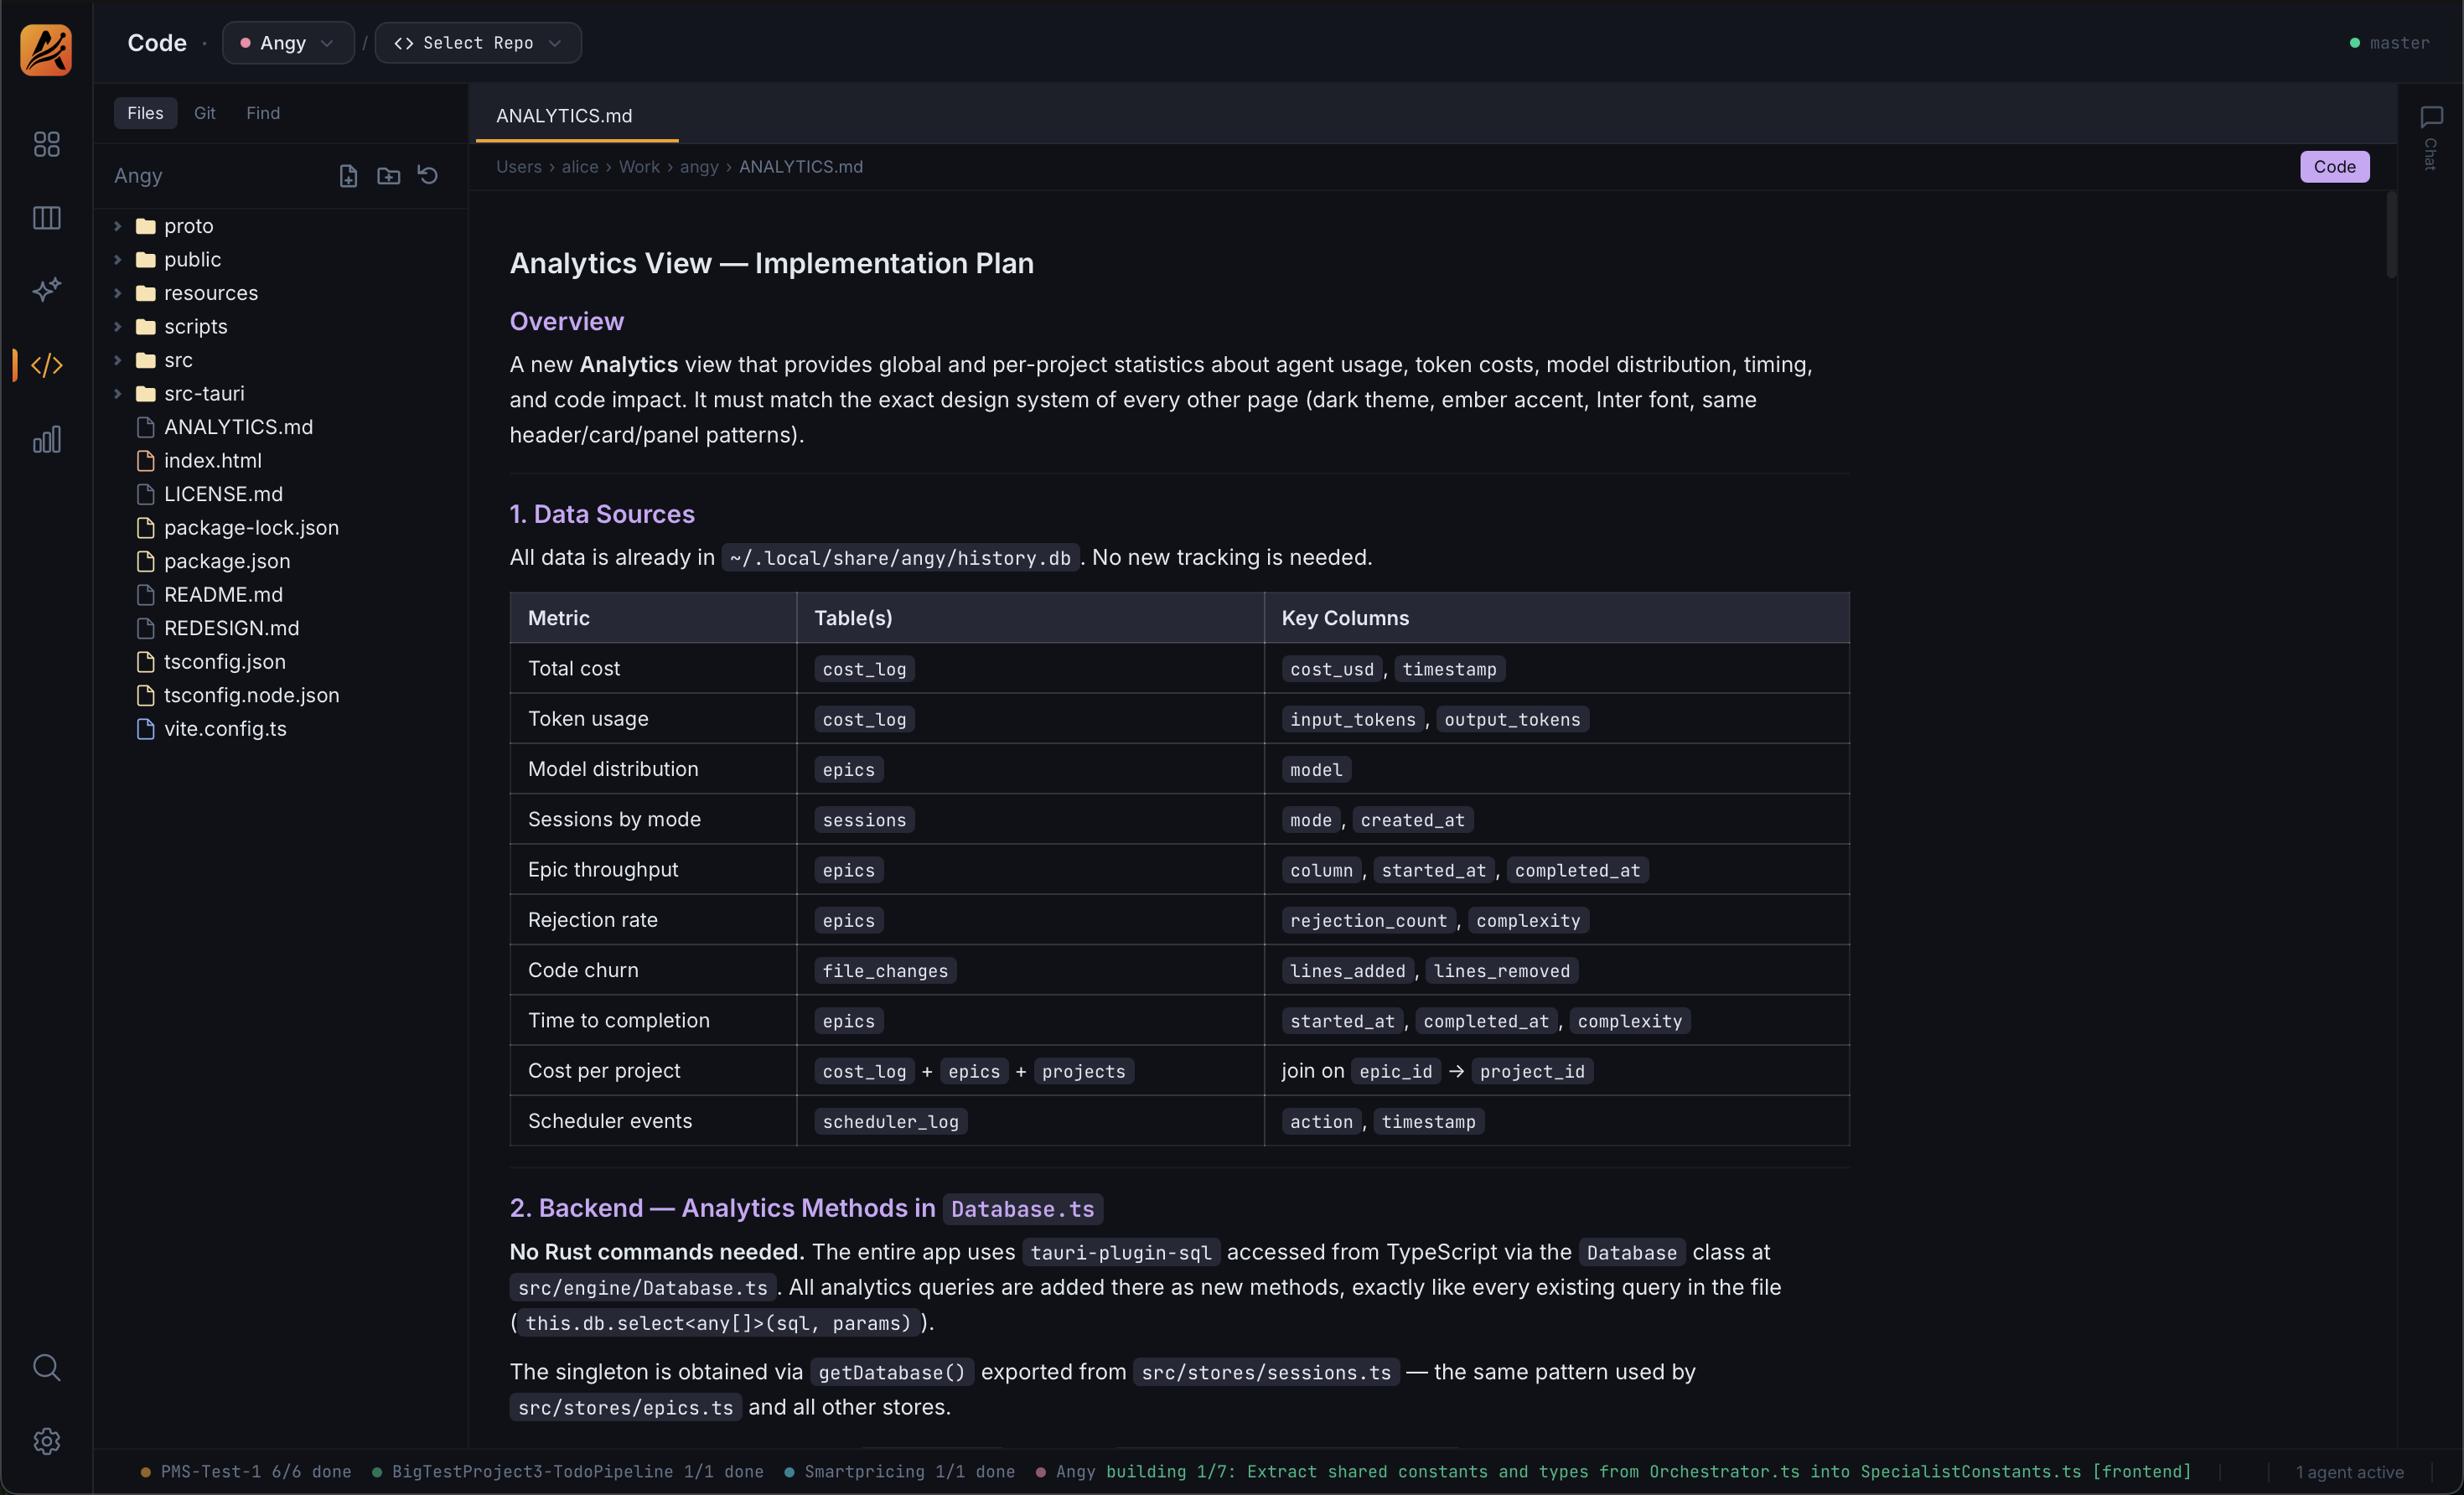
Task: Open search with the magnifier icon
Action: [x=46, y=1367]
